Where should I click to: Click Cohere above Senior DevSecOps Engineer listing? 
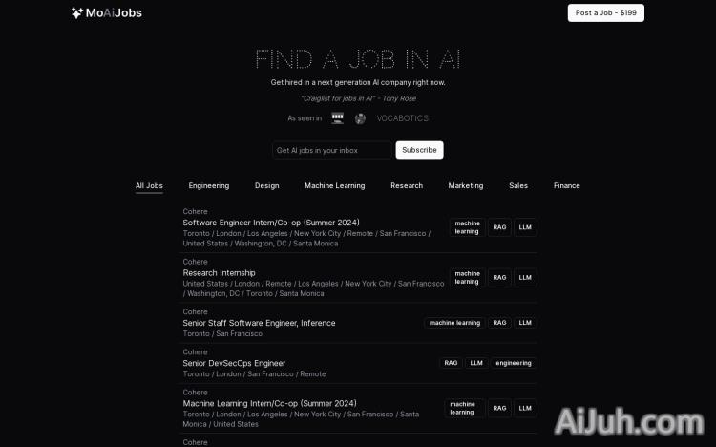click(195, 351)
